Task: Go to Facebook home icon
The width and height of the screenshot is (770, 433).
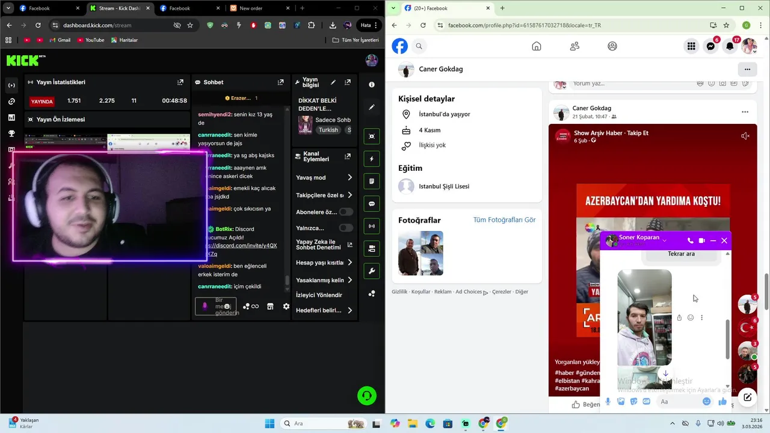Action: (537, 46)
